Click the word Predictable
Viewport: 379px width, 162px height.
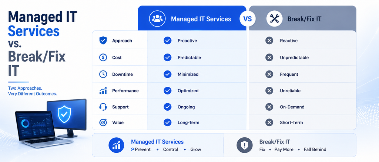(189, 58)
